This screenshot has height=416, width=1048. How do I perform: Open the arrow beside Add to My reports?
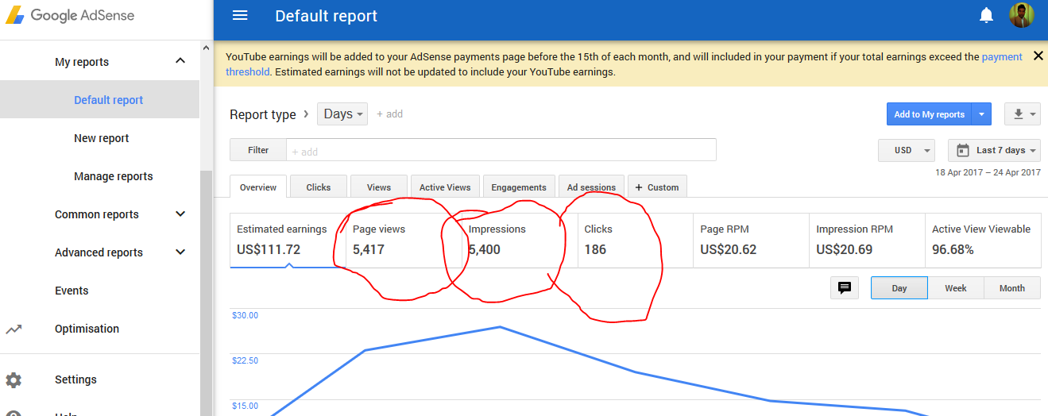tap(982, 114)
